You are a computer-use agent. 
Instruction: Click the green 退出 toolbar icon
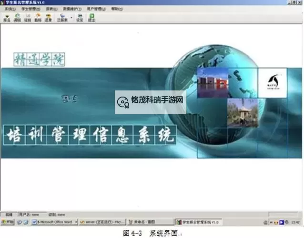point(91,18)
